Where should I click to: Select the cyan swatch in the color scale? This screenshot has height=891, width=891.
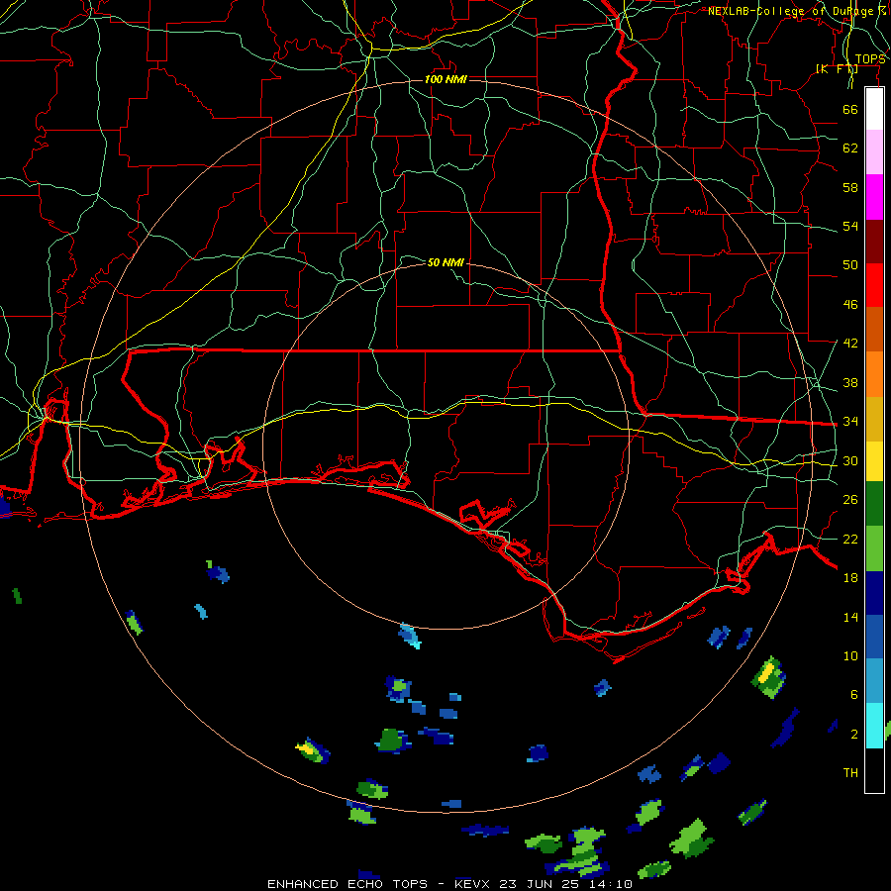(874, 725)
